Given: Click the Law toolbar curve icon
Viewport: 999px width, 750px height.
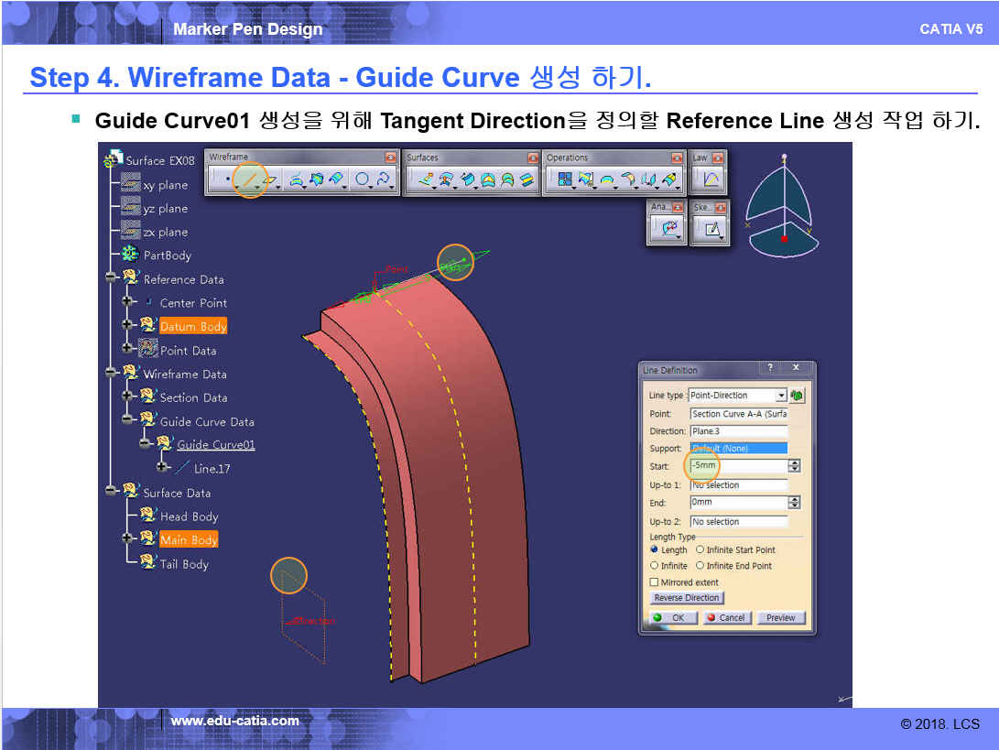Looking at the screenshot, I should (x=711, y=180).
